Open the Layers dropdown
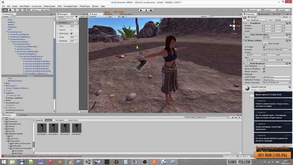The height and width of the screenshot is (165, 293). 270,10
